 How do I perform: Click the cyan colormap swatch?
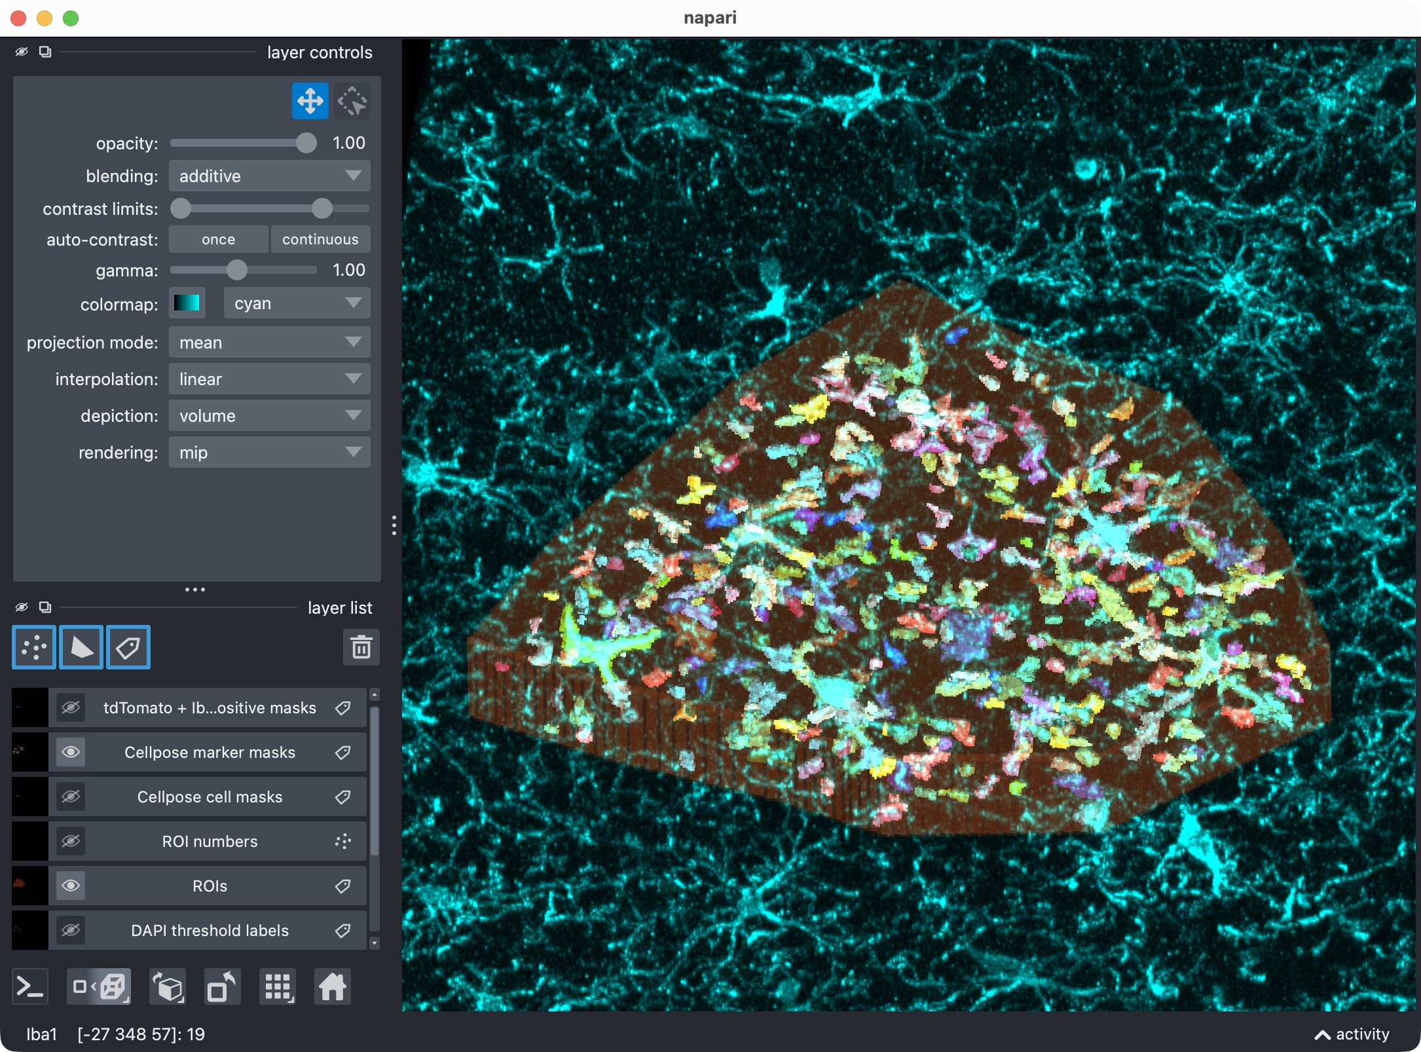[x=187, y=303]
